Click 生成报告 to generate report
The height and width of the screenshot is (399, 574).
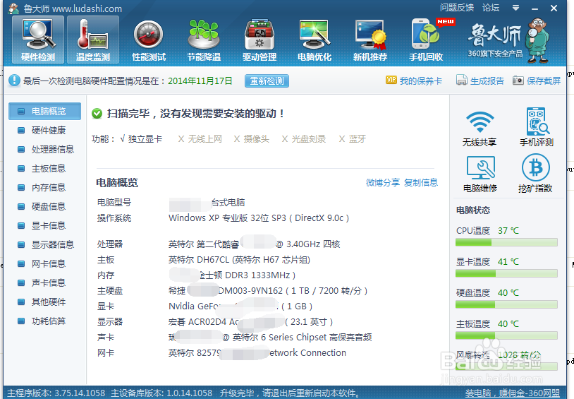point(480,81)
